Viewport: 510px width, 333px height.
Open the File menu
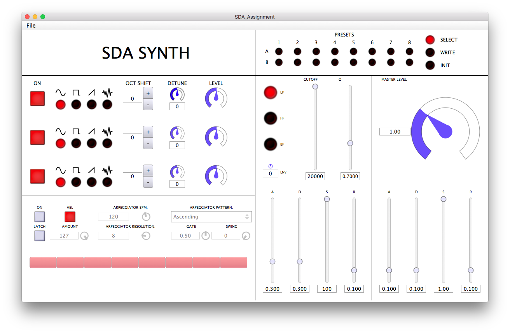[x=31, y=26]
